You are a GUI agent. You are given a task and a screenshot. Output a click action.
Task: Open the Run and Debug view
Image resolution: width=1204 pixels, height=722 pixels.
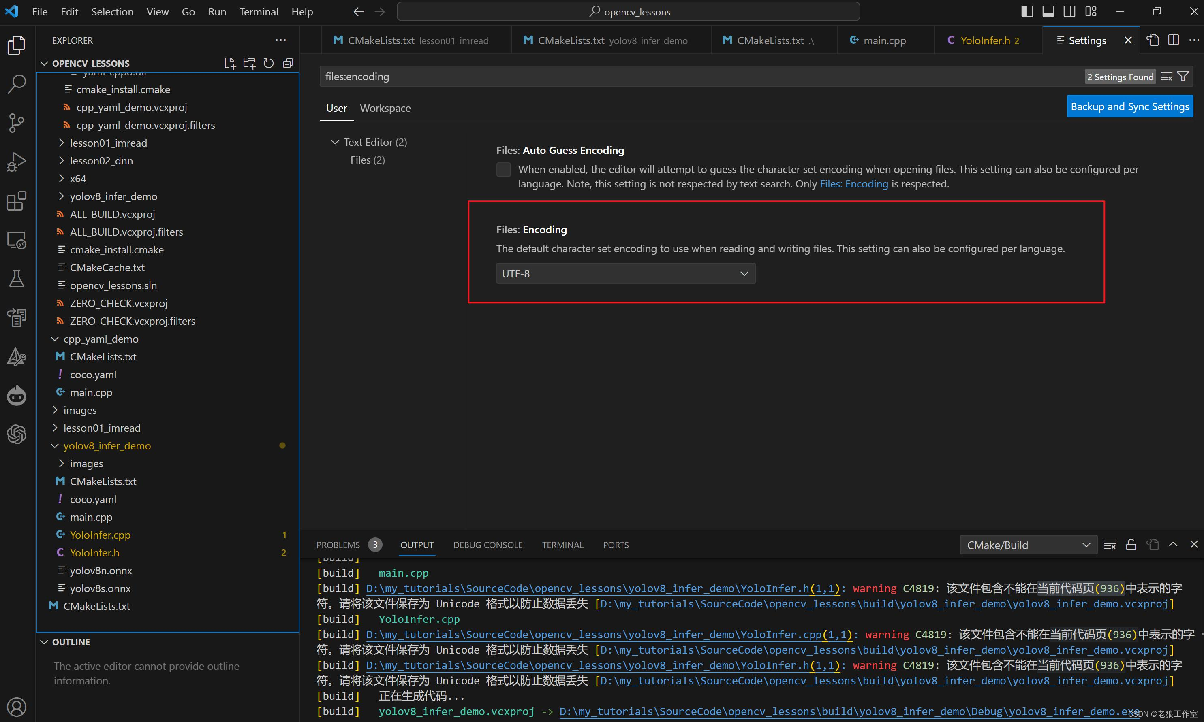[x=17, y=162]
